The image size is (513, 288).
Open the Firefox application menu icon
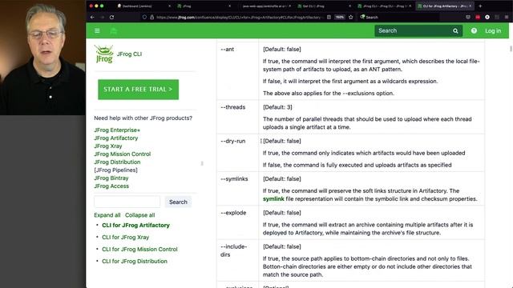click(x=507, y=17)
